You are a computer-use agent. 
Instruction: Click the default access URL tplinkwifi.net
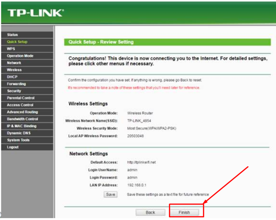coord(141,162)
